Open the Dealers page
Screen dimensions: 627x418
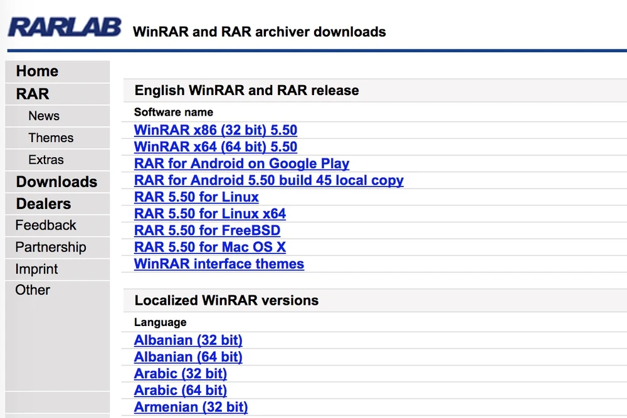(43, 204)
